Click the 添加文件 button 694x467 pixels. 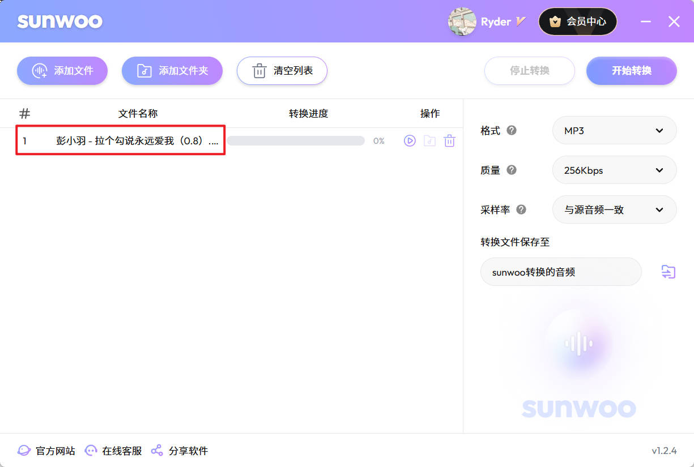(62, 71)
